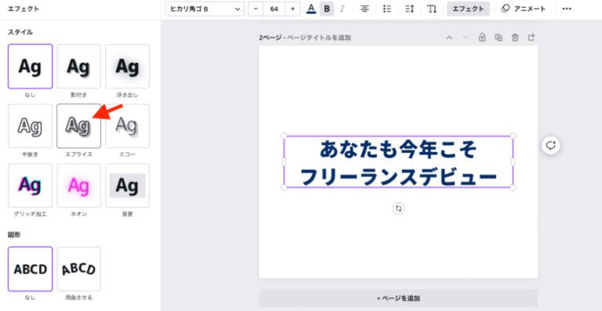This screenshot has height=311, width=602.
Task: Decrease font size with minus button
Action: tap(256, 9)
